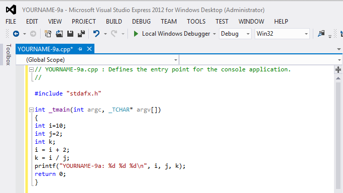Screen dimensions: 343x193
Task: Click the line 'i = i + 2;'
Action: pyautogui.click(x=52, y=150)
